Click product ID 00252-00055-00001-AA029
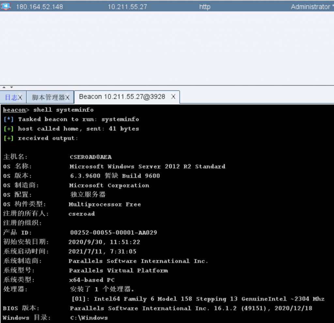Screen dimensions: 334x323 (114, 232)
